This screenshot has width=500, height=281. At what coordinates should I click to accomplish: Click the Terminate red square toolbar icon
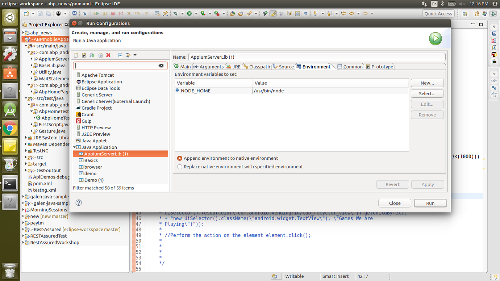tap(113, 14)
